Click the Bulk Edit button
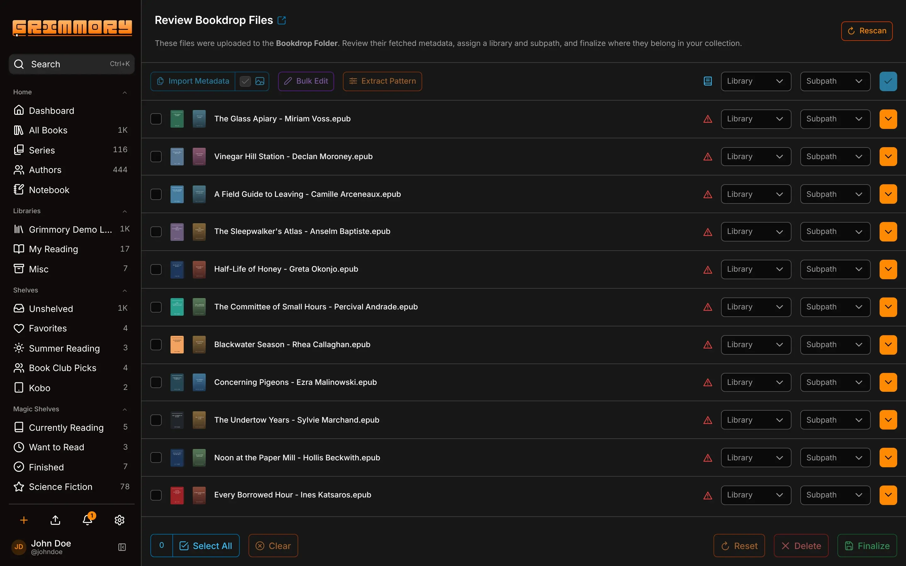The height and width of the screenshot is (566, 906). (306, 81)
